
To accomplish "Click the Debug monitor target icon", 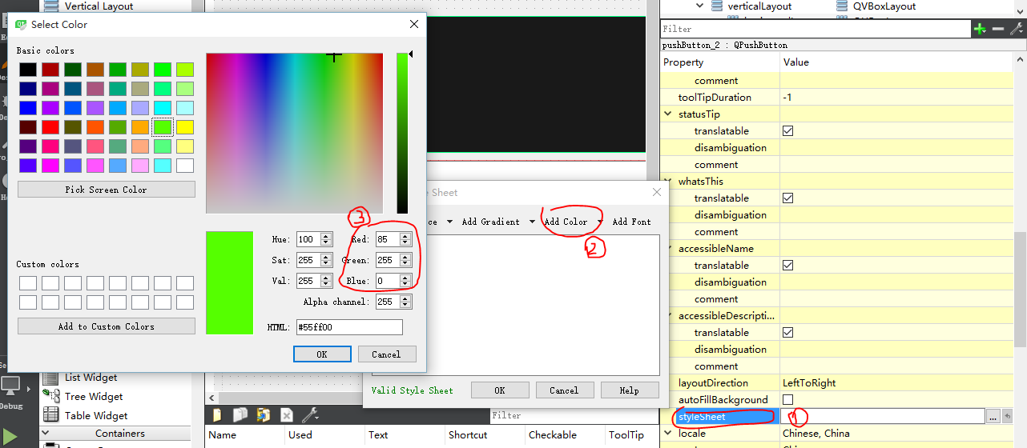I will click(x=10, y=386).
